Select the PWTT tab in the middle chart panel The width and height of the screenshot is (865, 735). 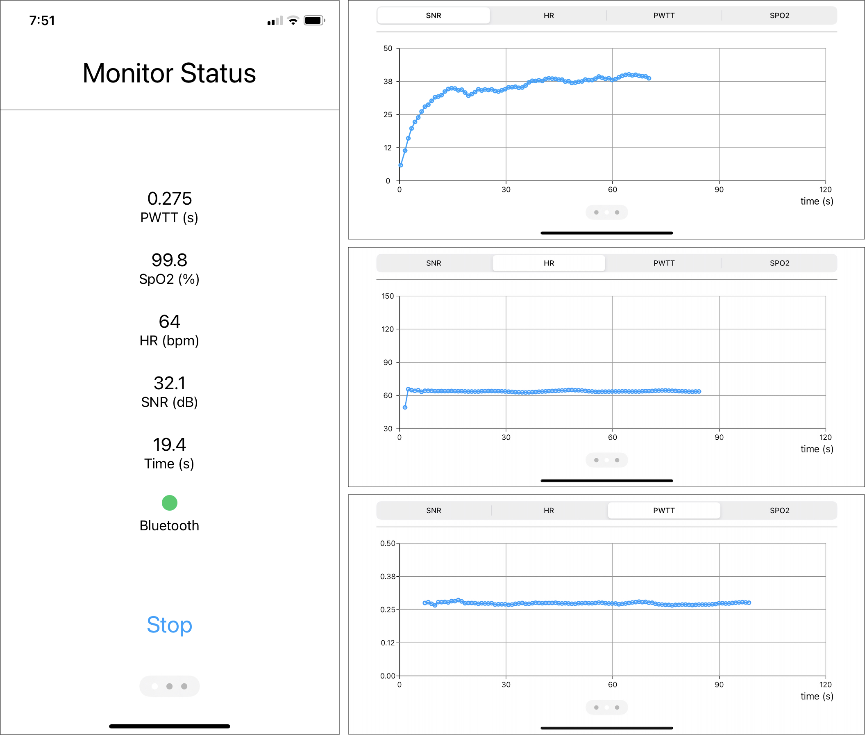pos(664,263)
